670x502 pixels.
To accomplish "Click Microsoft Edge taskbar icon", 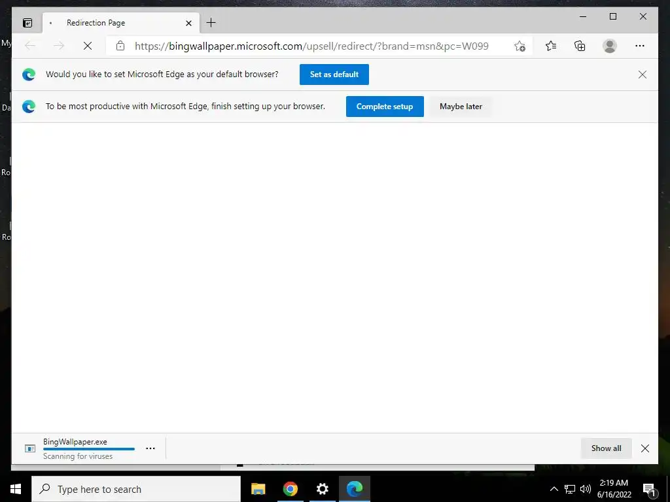I will pos(355,489).
